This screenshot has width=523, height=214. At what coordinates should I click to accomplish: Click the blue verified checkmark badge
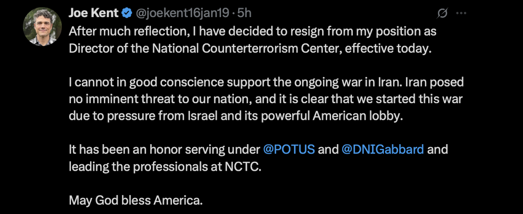click(x=127, y=13)
